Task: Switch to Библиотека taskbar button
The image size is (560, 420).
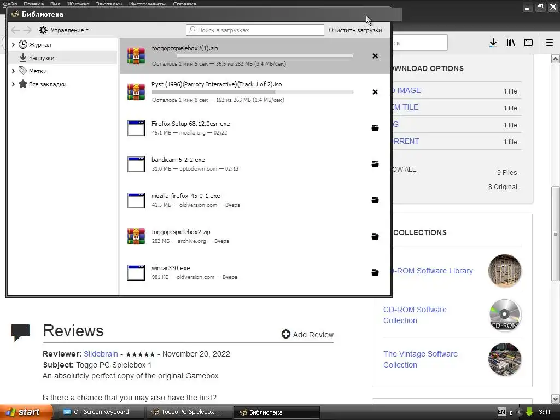Action: click(x=277, y=412)
